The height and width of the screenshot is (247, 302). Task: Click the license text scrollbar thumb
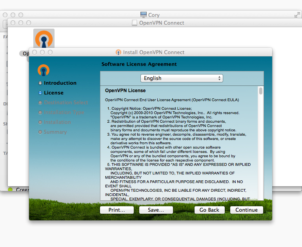pos(260,91)
